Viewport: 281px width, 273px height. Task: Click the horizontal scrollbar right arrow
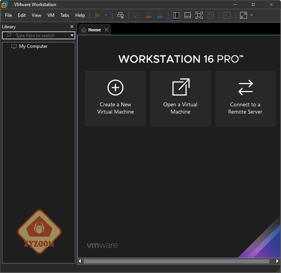277,261
